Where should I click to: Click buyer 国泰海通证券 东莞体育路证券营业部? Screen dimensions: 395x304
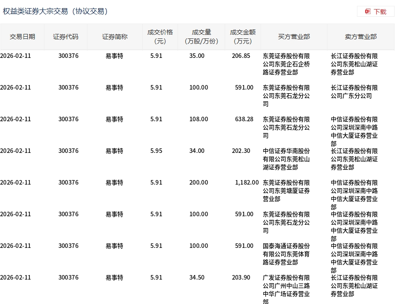click(286, 254)
